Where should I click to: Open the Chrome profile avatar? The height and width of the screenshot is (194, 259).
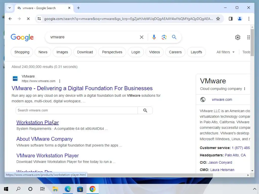pos(240,19)
